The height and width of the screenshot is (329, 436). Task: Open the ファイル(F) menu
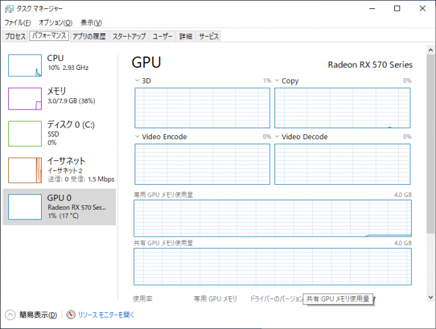point(17,22)
